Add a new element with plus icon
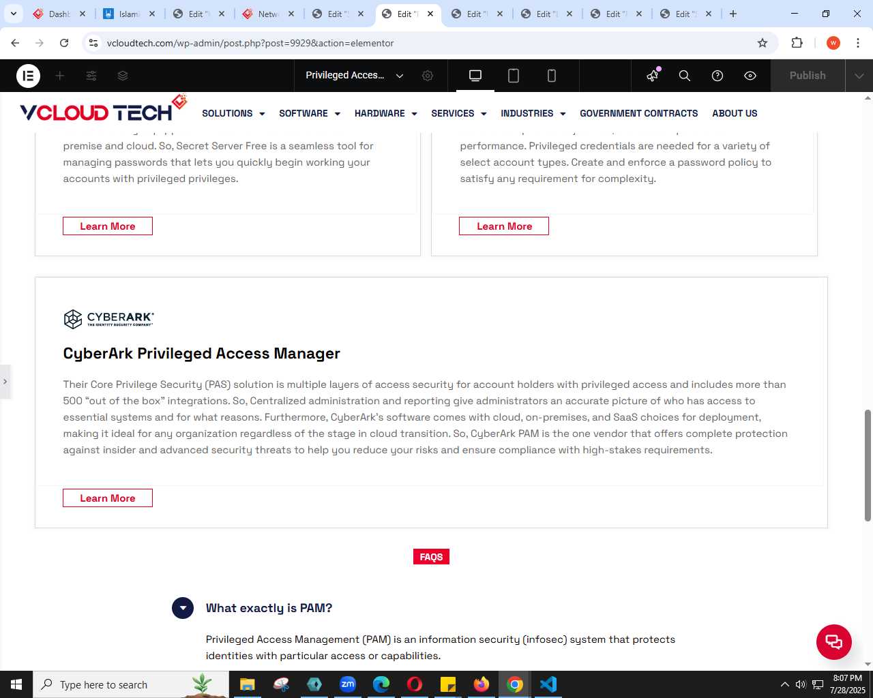 tap(60, 76)
